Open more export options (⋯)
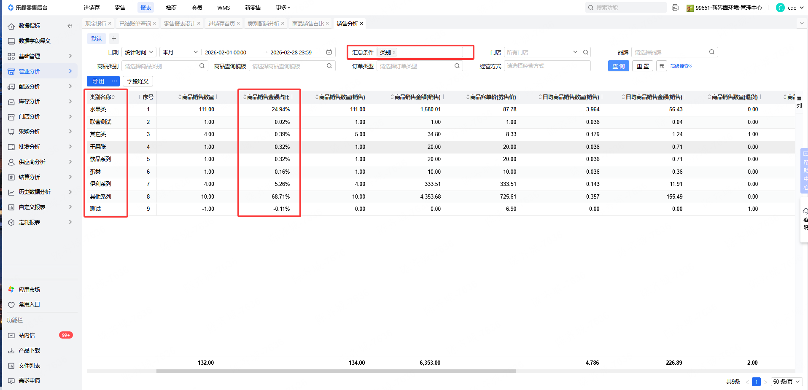 [x=114, y=81]
